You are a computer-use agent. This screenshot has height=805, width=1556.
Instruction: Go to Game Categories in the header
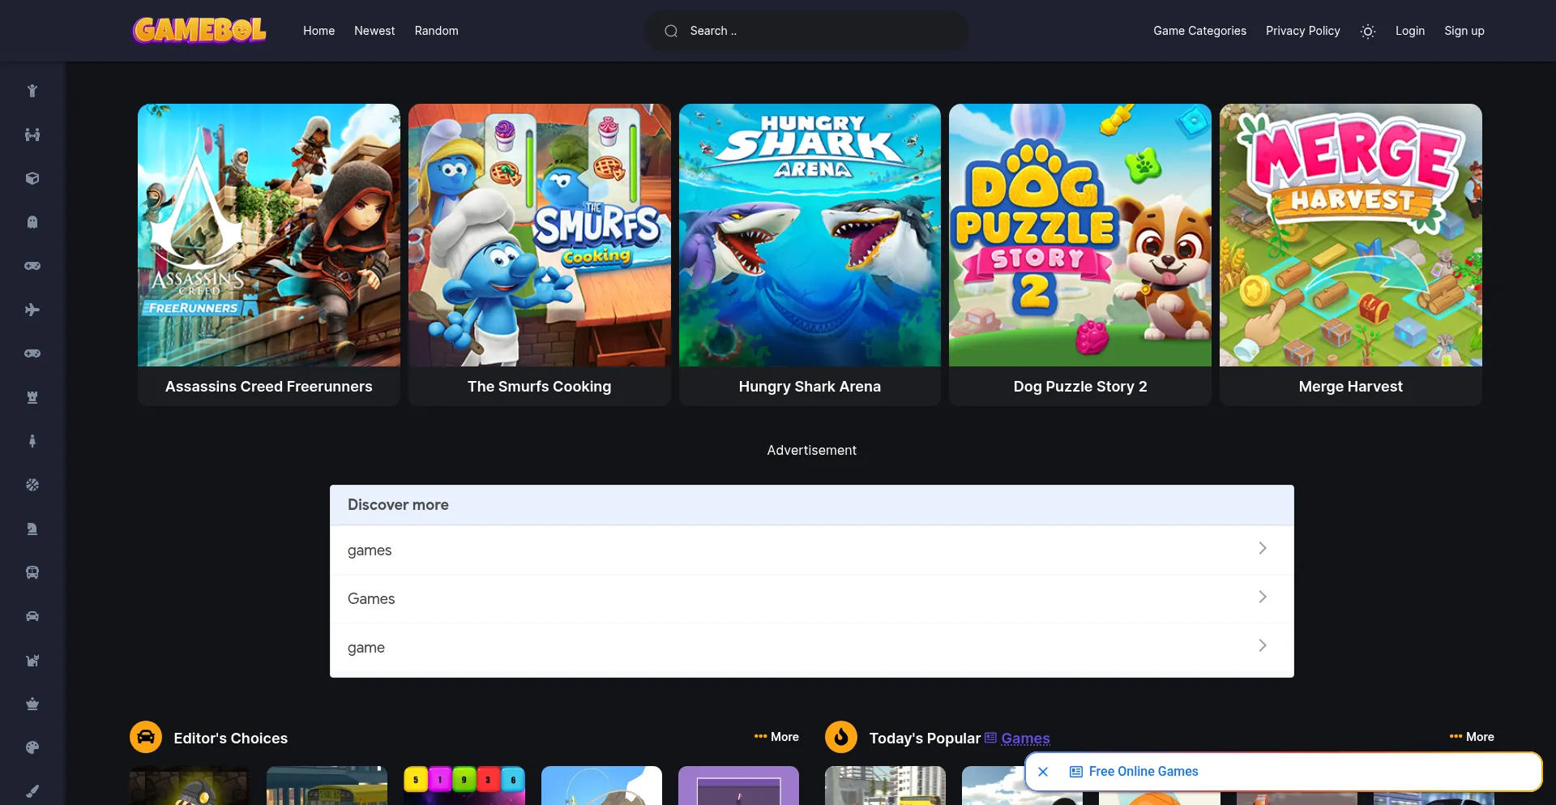[1199, 31]
